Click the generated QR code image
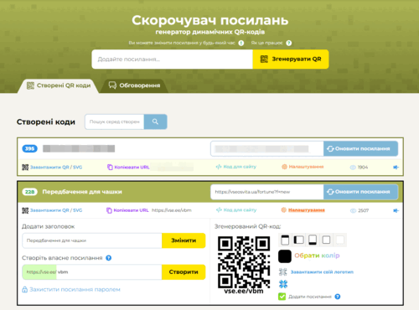419x310 pixels. click(x=244, y=262)
